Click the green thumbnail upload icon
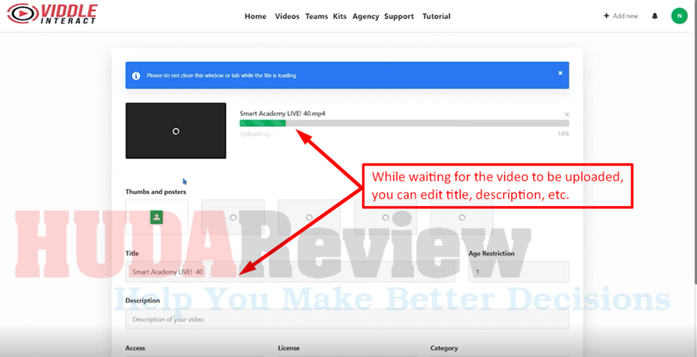Screen dimensions: 697x357 pyautogui.click(x=157, y=217)
